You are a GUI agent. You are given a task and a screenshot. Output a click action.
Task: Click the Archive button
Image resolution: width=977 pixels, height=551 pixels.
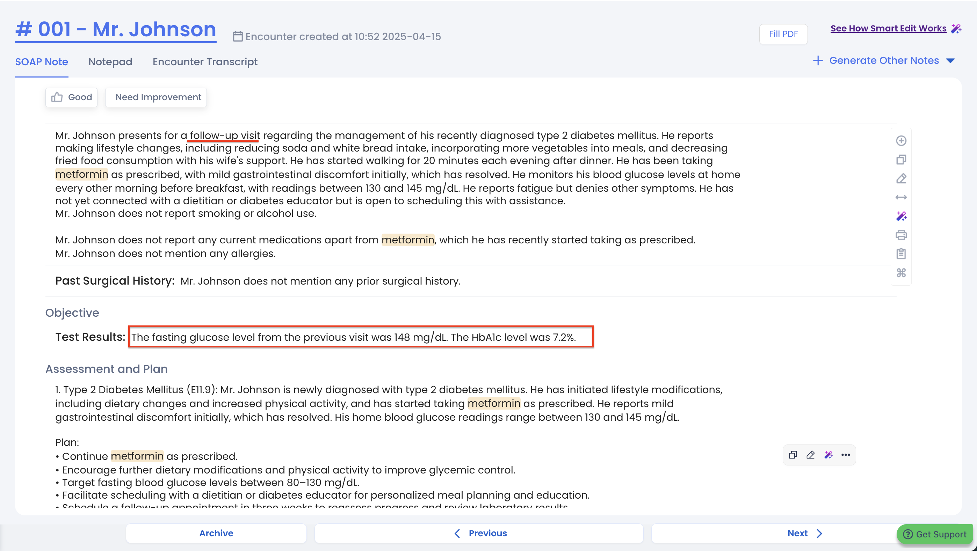click(216, 533)
